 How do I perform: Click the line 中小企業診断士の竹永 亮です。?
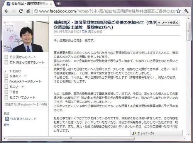[74, 40]
